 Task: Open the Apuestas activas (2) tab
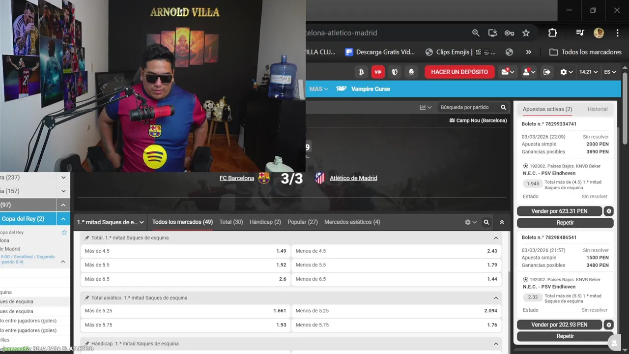(x=547, y=109)
